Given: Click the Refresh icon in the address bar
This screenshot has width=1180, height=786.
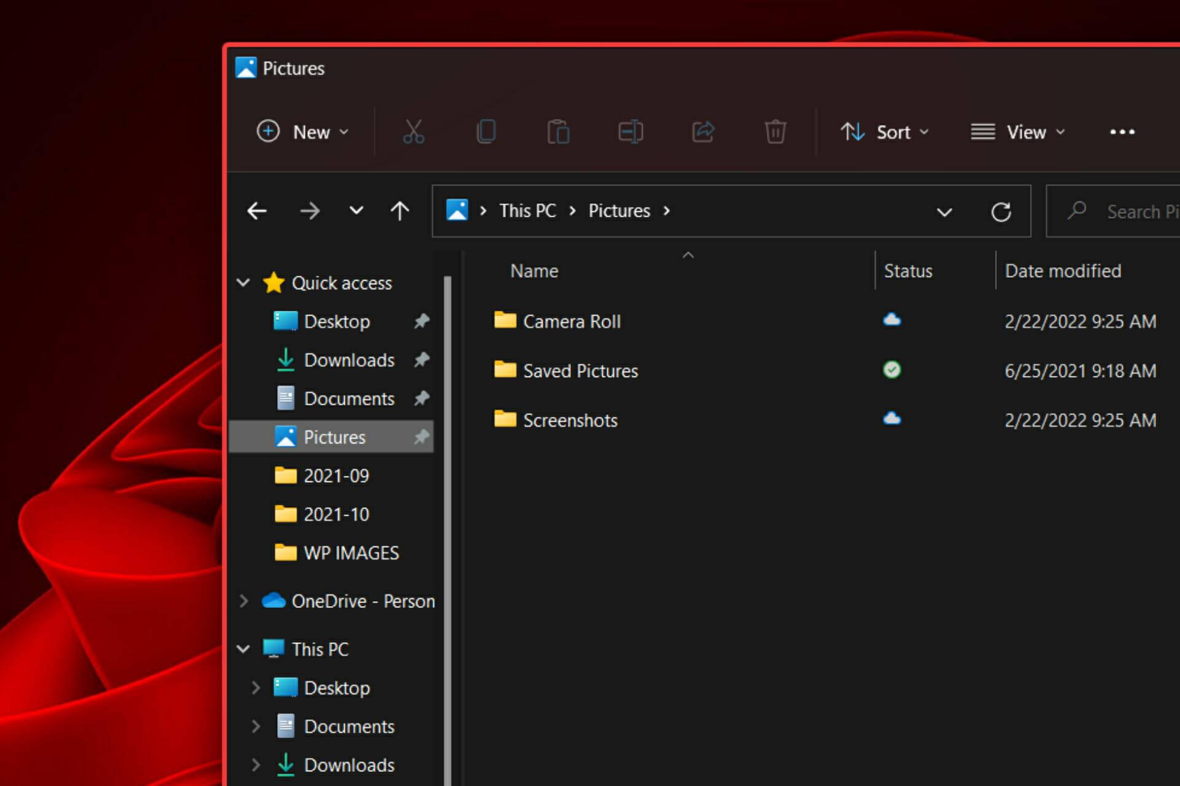Looking at the screenshot, I should (1001, 211).
